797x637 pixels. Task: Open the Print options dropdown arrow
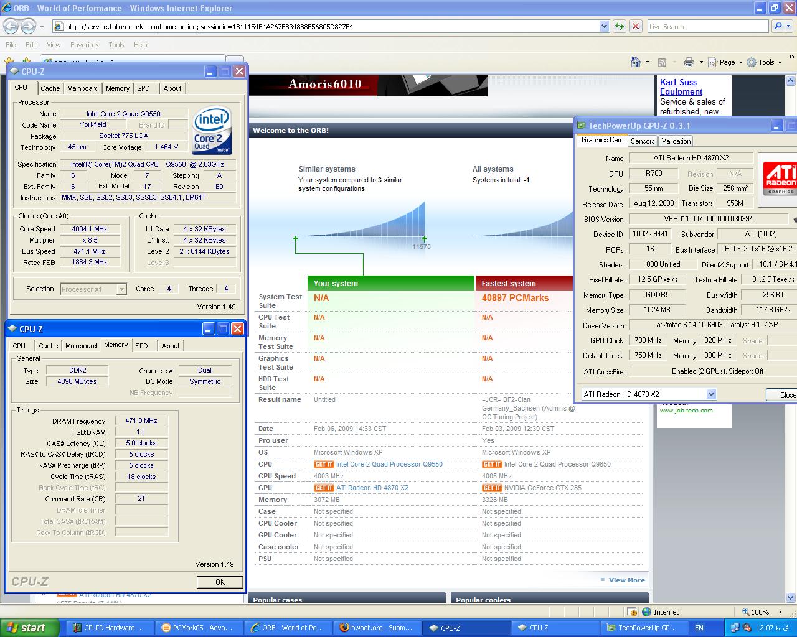tap(701, 62)
